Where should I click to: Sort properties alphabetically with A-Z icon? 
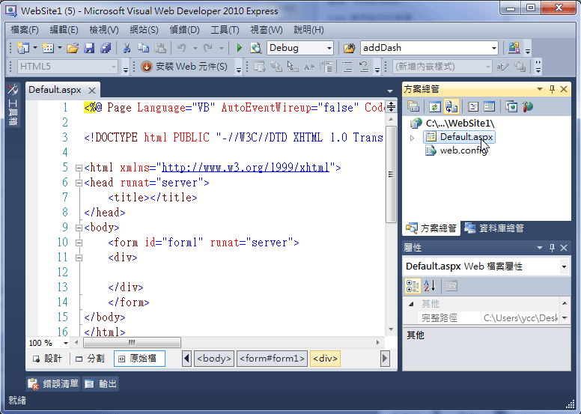coord(430,286)
